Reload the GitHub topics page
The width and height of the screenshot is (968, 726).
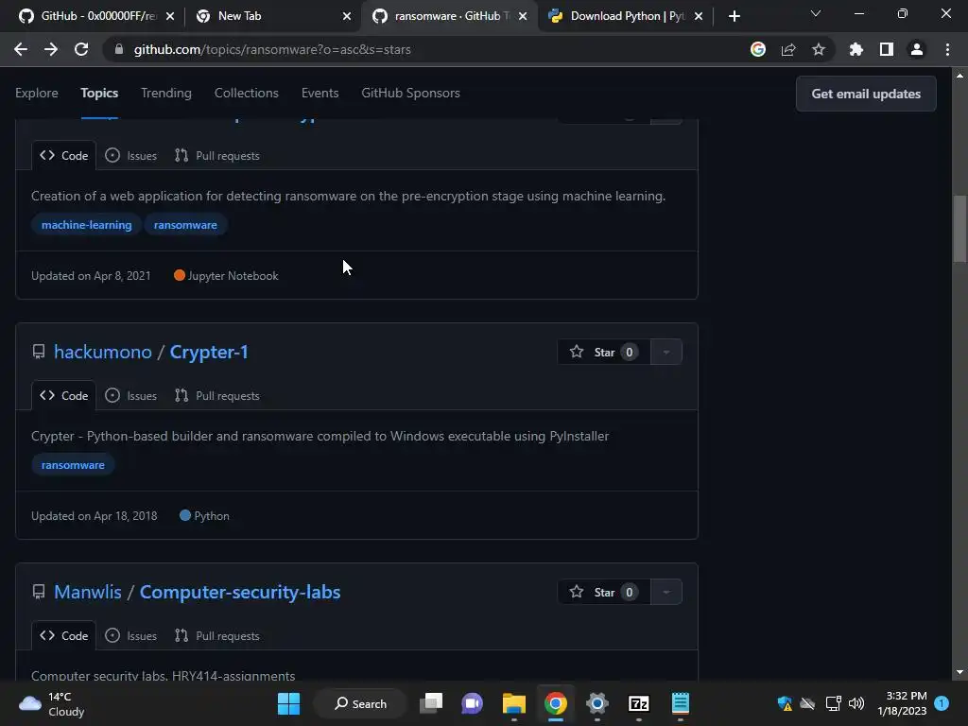(81, 49)
